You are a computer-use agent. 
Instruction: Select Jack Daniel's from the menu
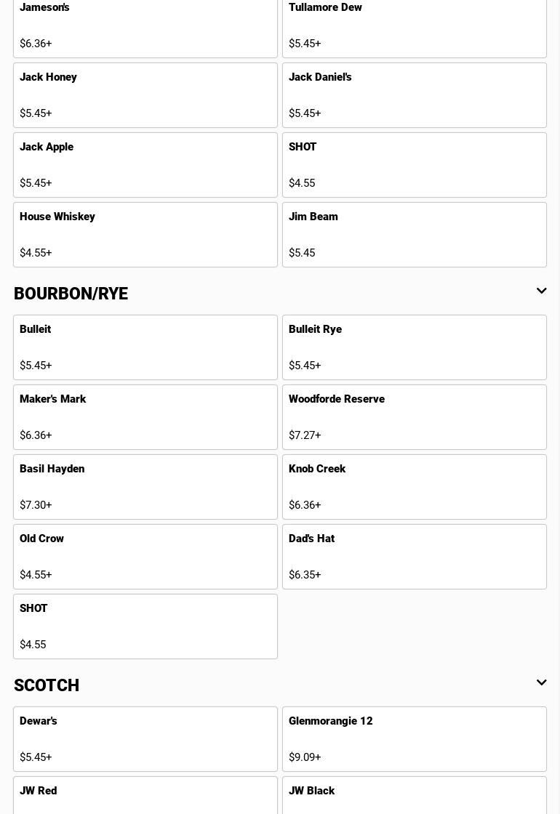(x=414, y=95)
